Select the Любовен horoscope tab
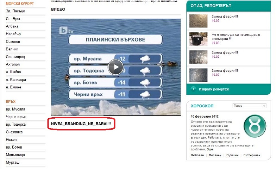 197,155
